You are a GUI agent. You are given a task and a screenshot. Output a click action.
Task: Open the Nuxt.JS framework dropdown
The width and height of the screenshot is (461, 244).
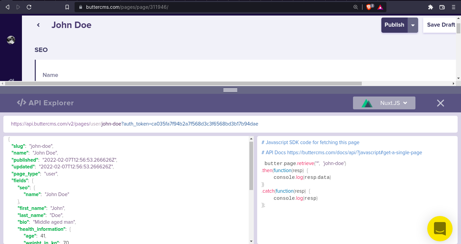(x=384, y=103)
